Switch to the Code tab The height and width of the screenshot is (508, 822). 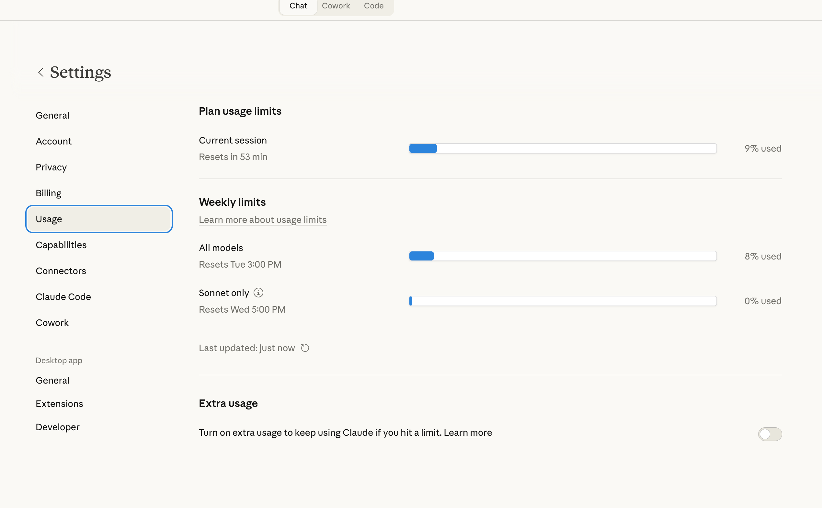(x=373, y=6)
